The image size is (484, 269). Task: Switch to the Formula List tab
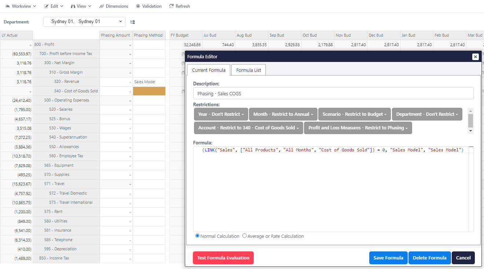pyautogui.click(x=249, y=70)
